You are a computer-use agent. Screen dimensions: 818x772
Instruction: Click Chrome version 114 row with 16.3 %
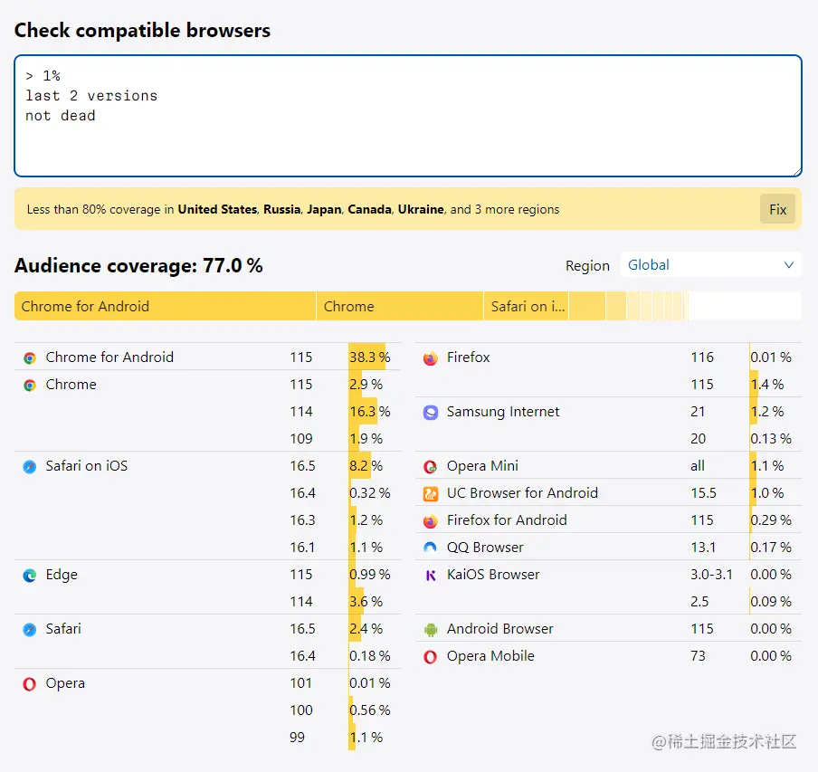[x=207, y=412]
